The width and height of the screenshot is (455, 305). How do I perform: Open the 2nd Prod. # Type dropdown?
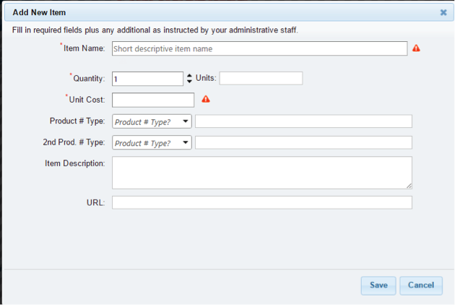152,142
